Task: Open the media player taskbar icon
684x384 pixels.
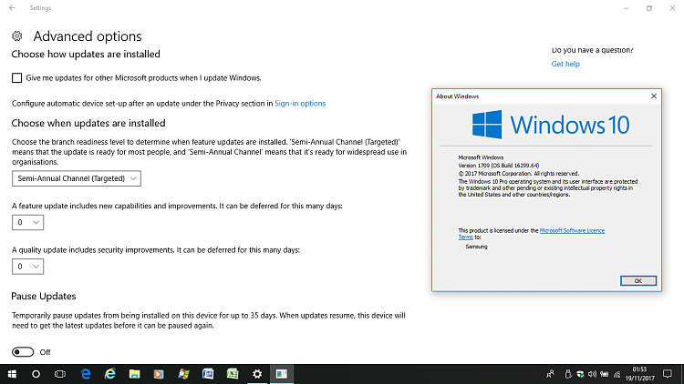Action: (159, 374)
